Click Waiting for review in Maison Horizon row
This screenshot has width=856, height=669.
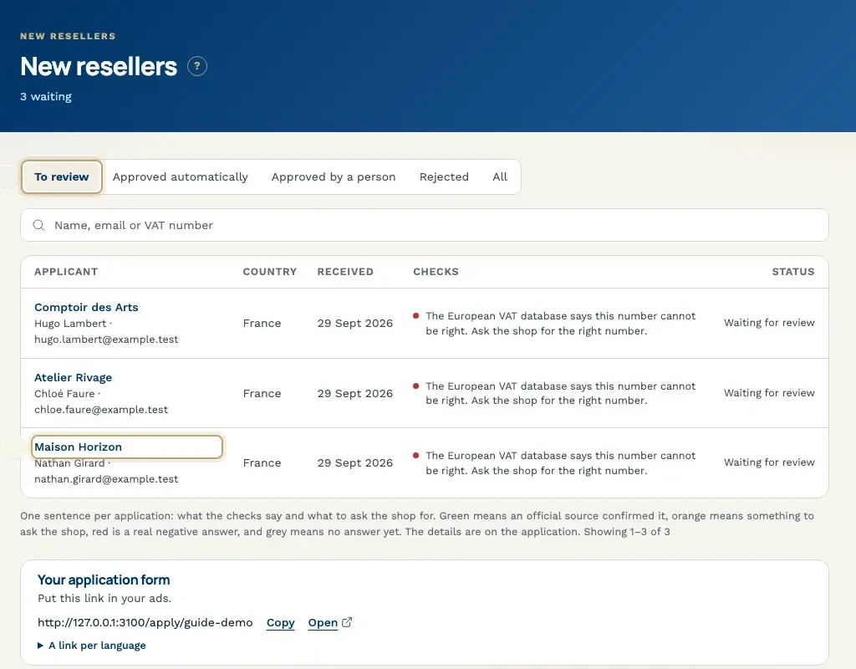tap(769, 462)
